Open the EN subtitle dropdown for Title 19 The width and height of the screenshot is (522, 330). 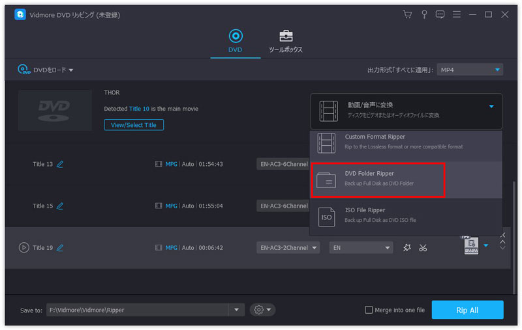361,247
